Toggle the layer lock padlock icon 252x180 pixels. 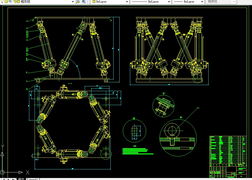click(x=15, y=2)
